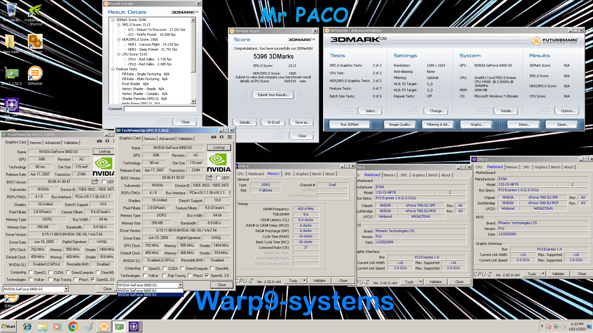Select 3DMark06 desktop icon beside GPU-Z icon

pyautogui.click(x=35, y=75)
